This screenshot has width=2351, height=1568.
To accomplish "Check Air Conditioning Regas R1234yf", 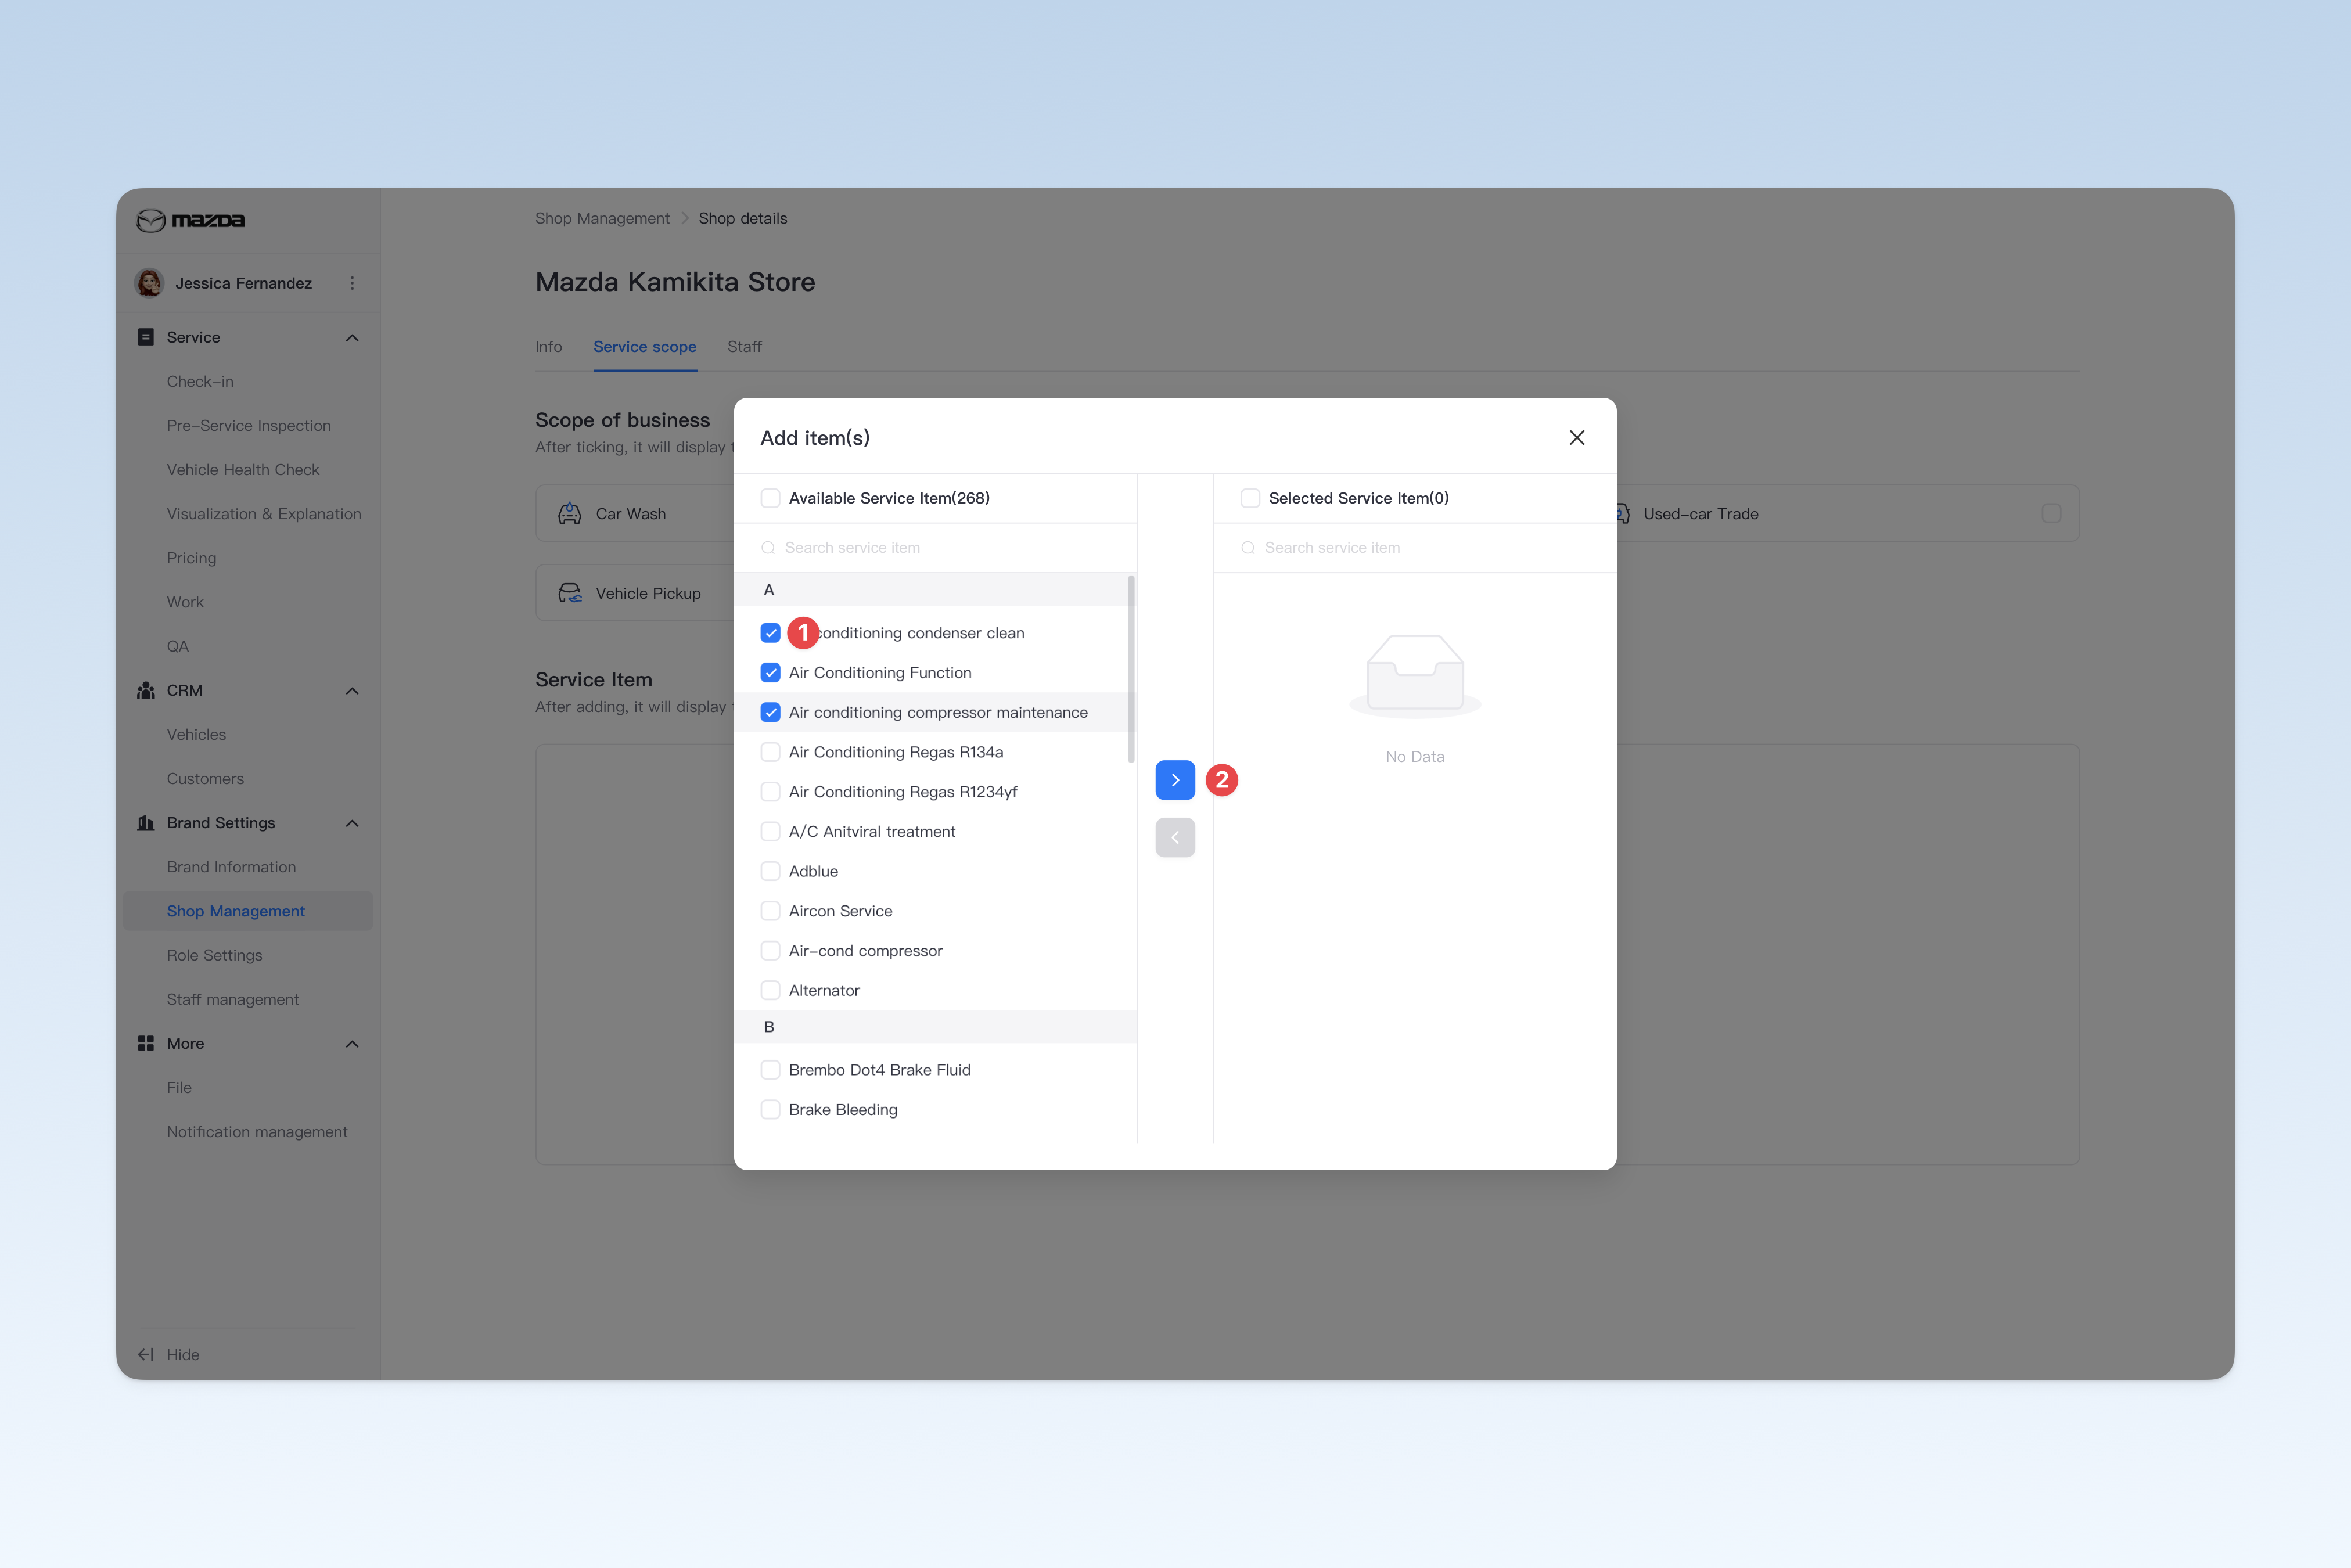I will [x=770, y=792].
